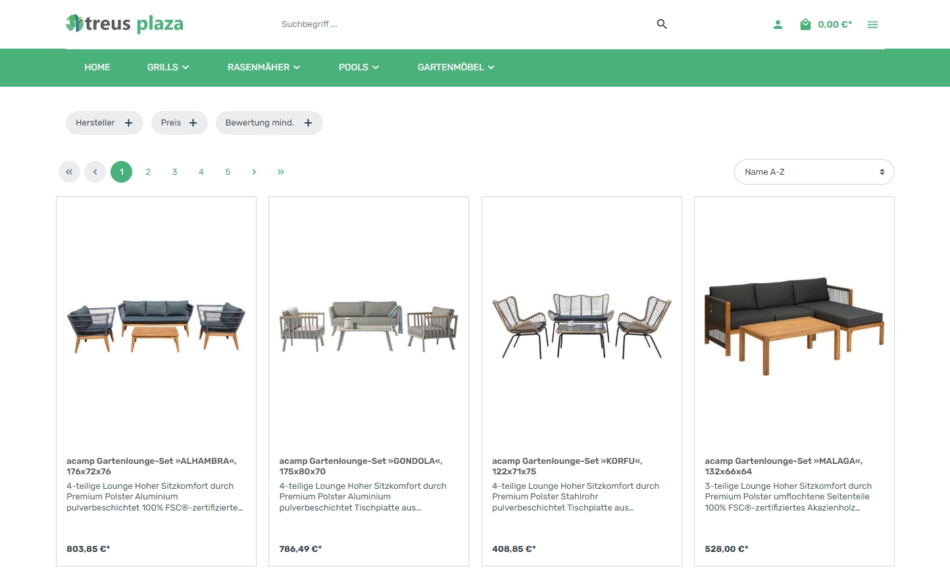
Task: Click ALHAMBRA description text
Action: (x=155, y=497)
